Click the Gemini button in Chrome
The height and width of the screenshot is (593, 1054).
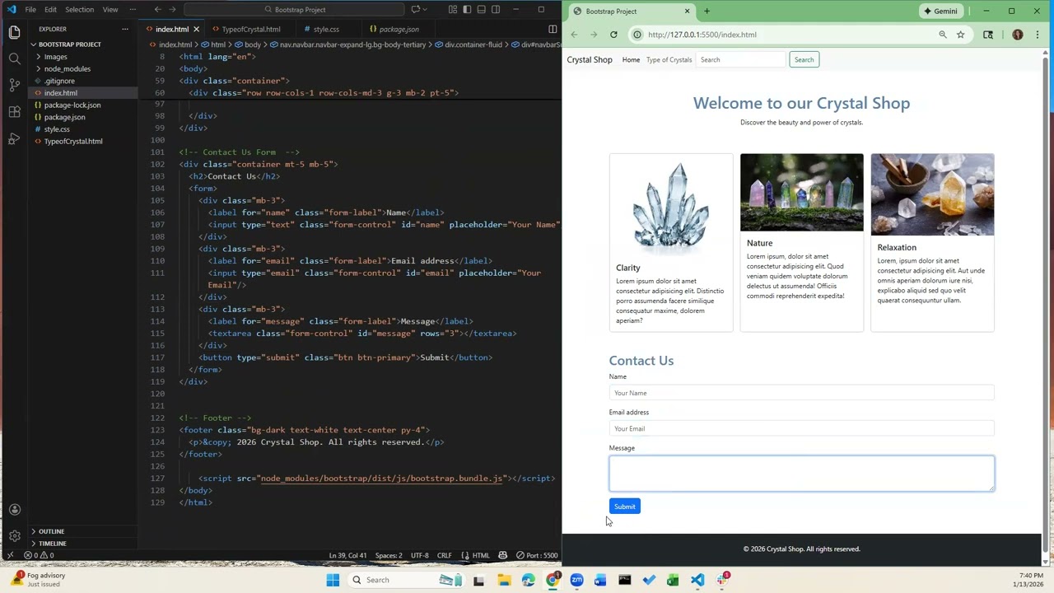tap(941, 11)
